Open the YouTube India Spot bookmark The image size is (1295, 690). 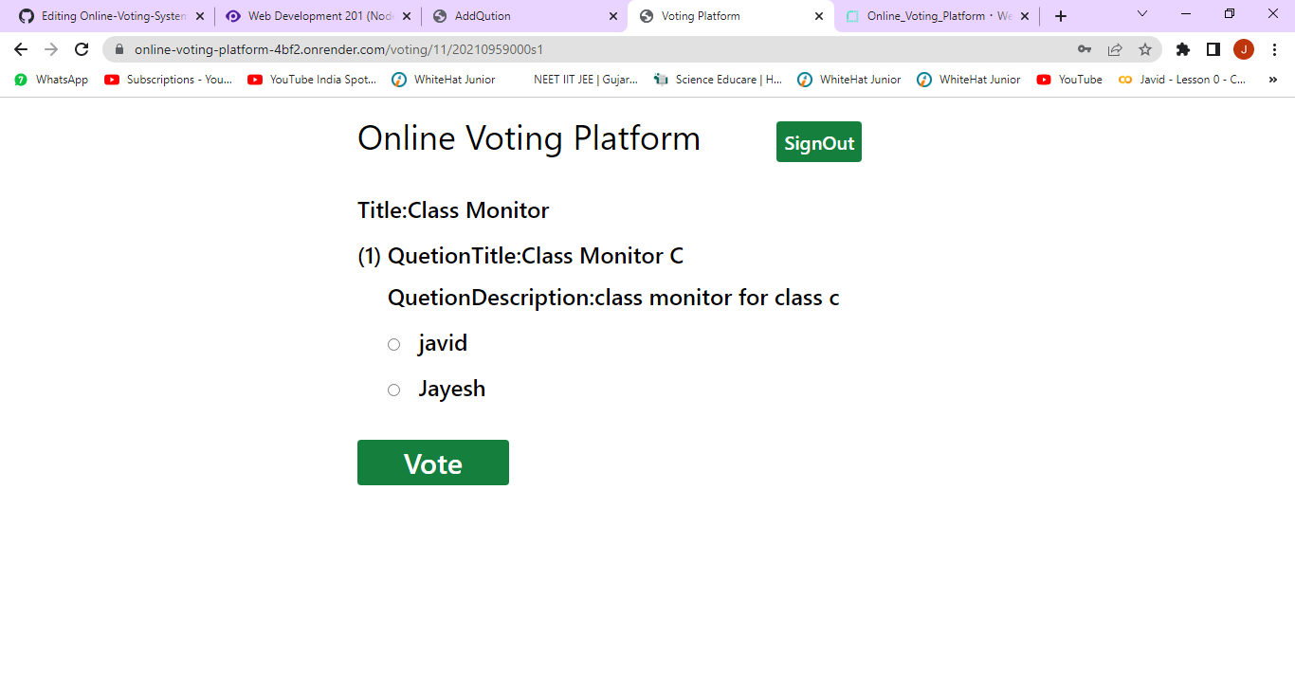pyautogui.click(x=313, y=80)
